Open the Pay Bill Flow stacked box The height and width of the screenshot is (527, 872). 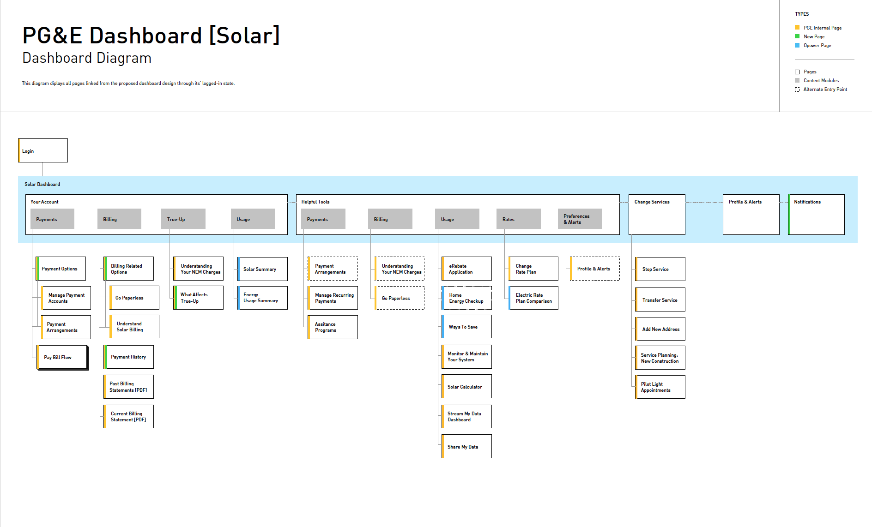pyautogui.click(x=62, y=358)
